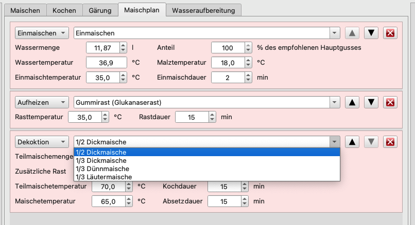Viewport: 415px width, 225px height.
Task: Delete the Einmaischen mash step
Action: tap(390, 33)
